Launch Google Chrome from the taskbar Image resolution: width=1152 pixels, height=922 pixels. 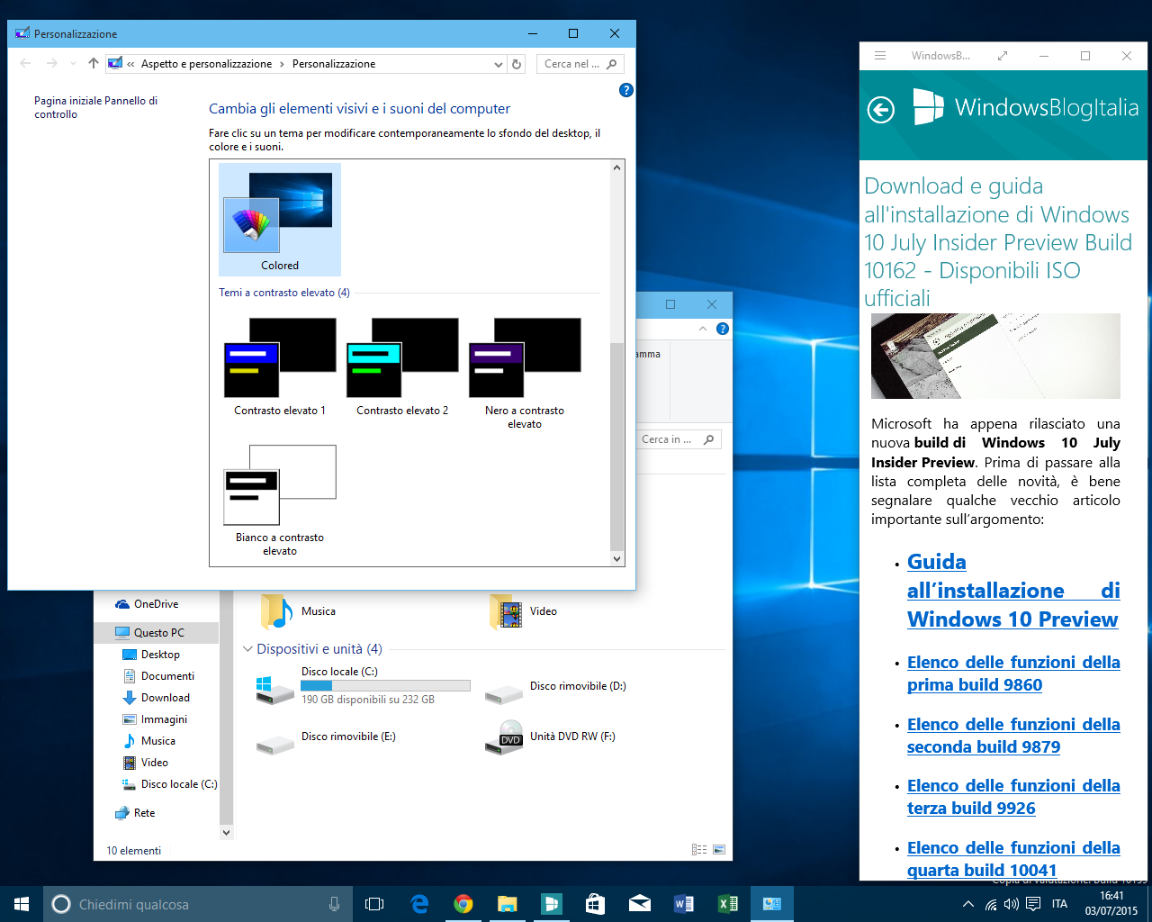(x=463, y=904)
